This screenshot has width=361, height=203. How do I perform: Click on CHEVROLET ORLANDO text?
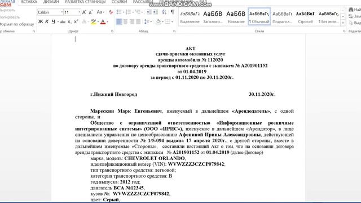pos(155,158)
